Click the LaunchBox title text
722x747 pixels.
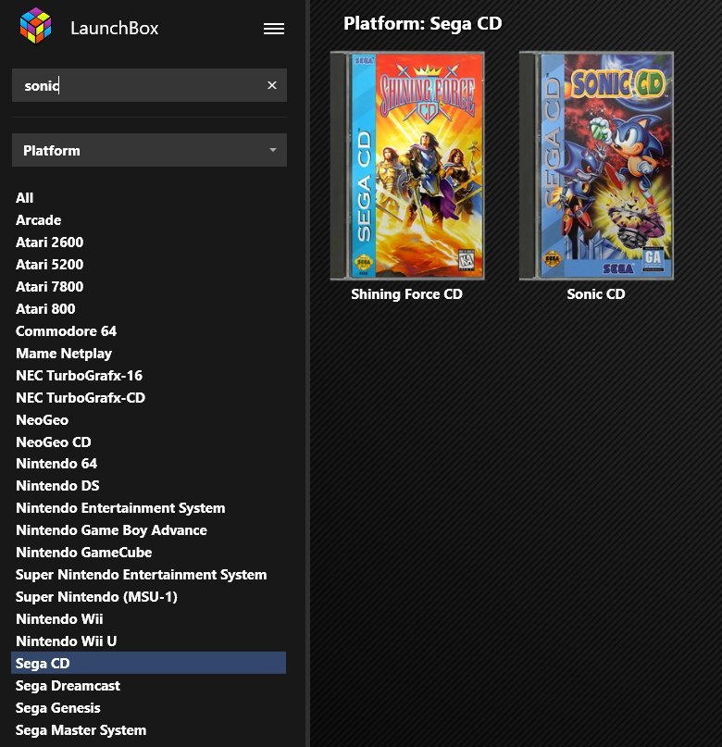114,28
